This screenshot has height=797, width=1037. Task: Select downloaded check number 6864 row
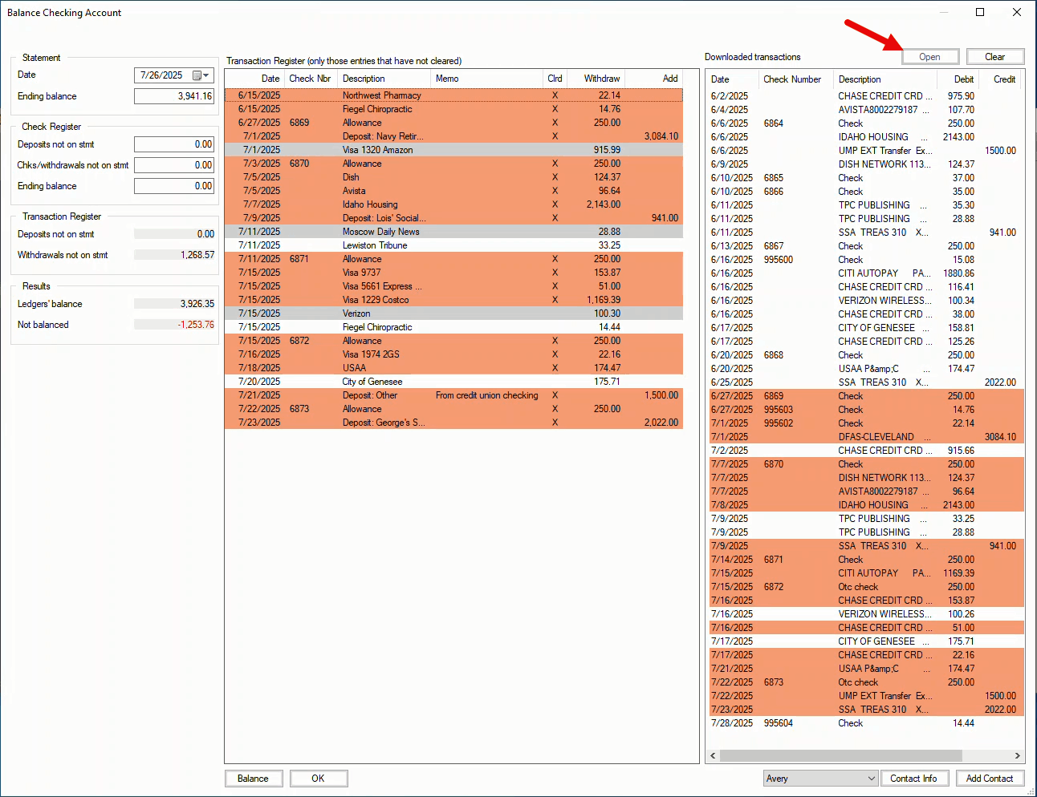click(865, 123)
